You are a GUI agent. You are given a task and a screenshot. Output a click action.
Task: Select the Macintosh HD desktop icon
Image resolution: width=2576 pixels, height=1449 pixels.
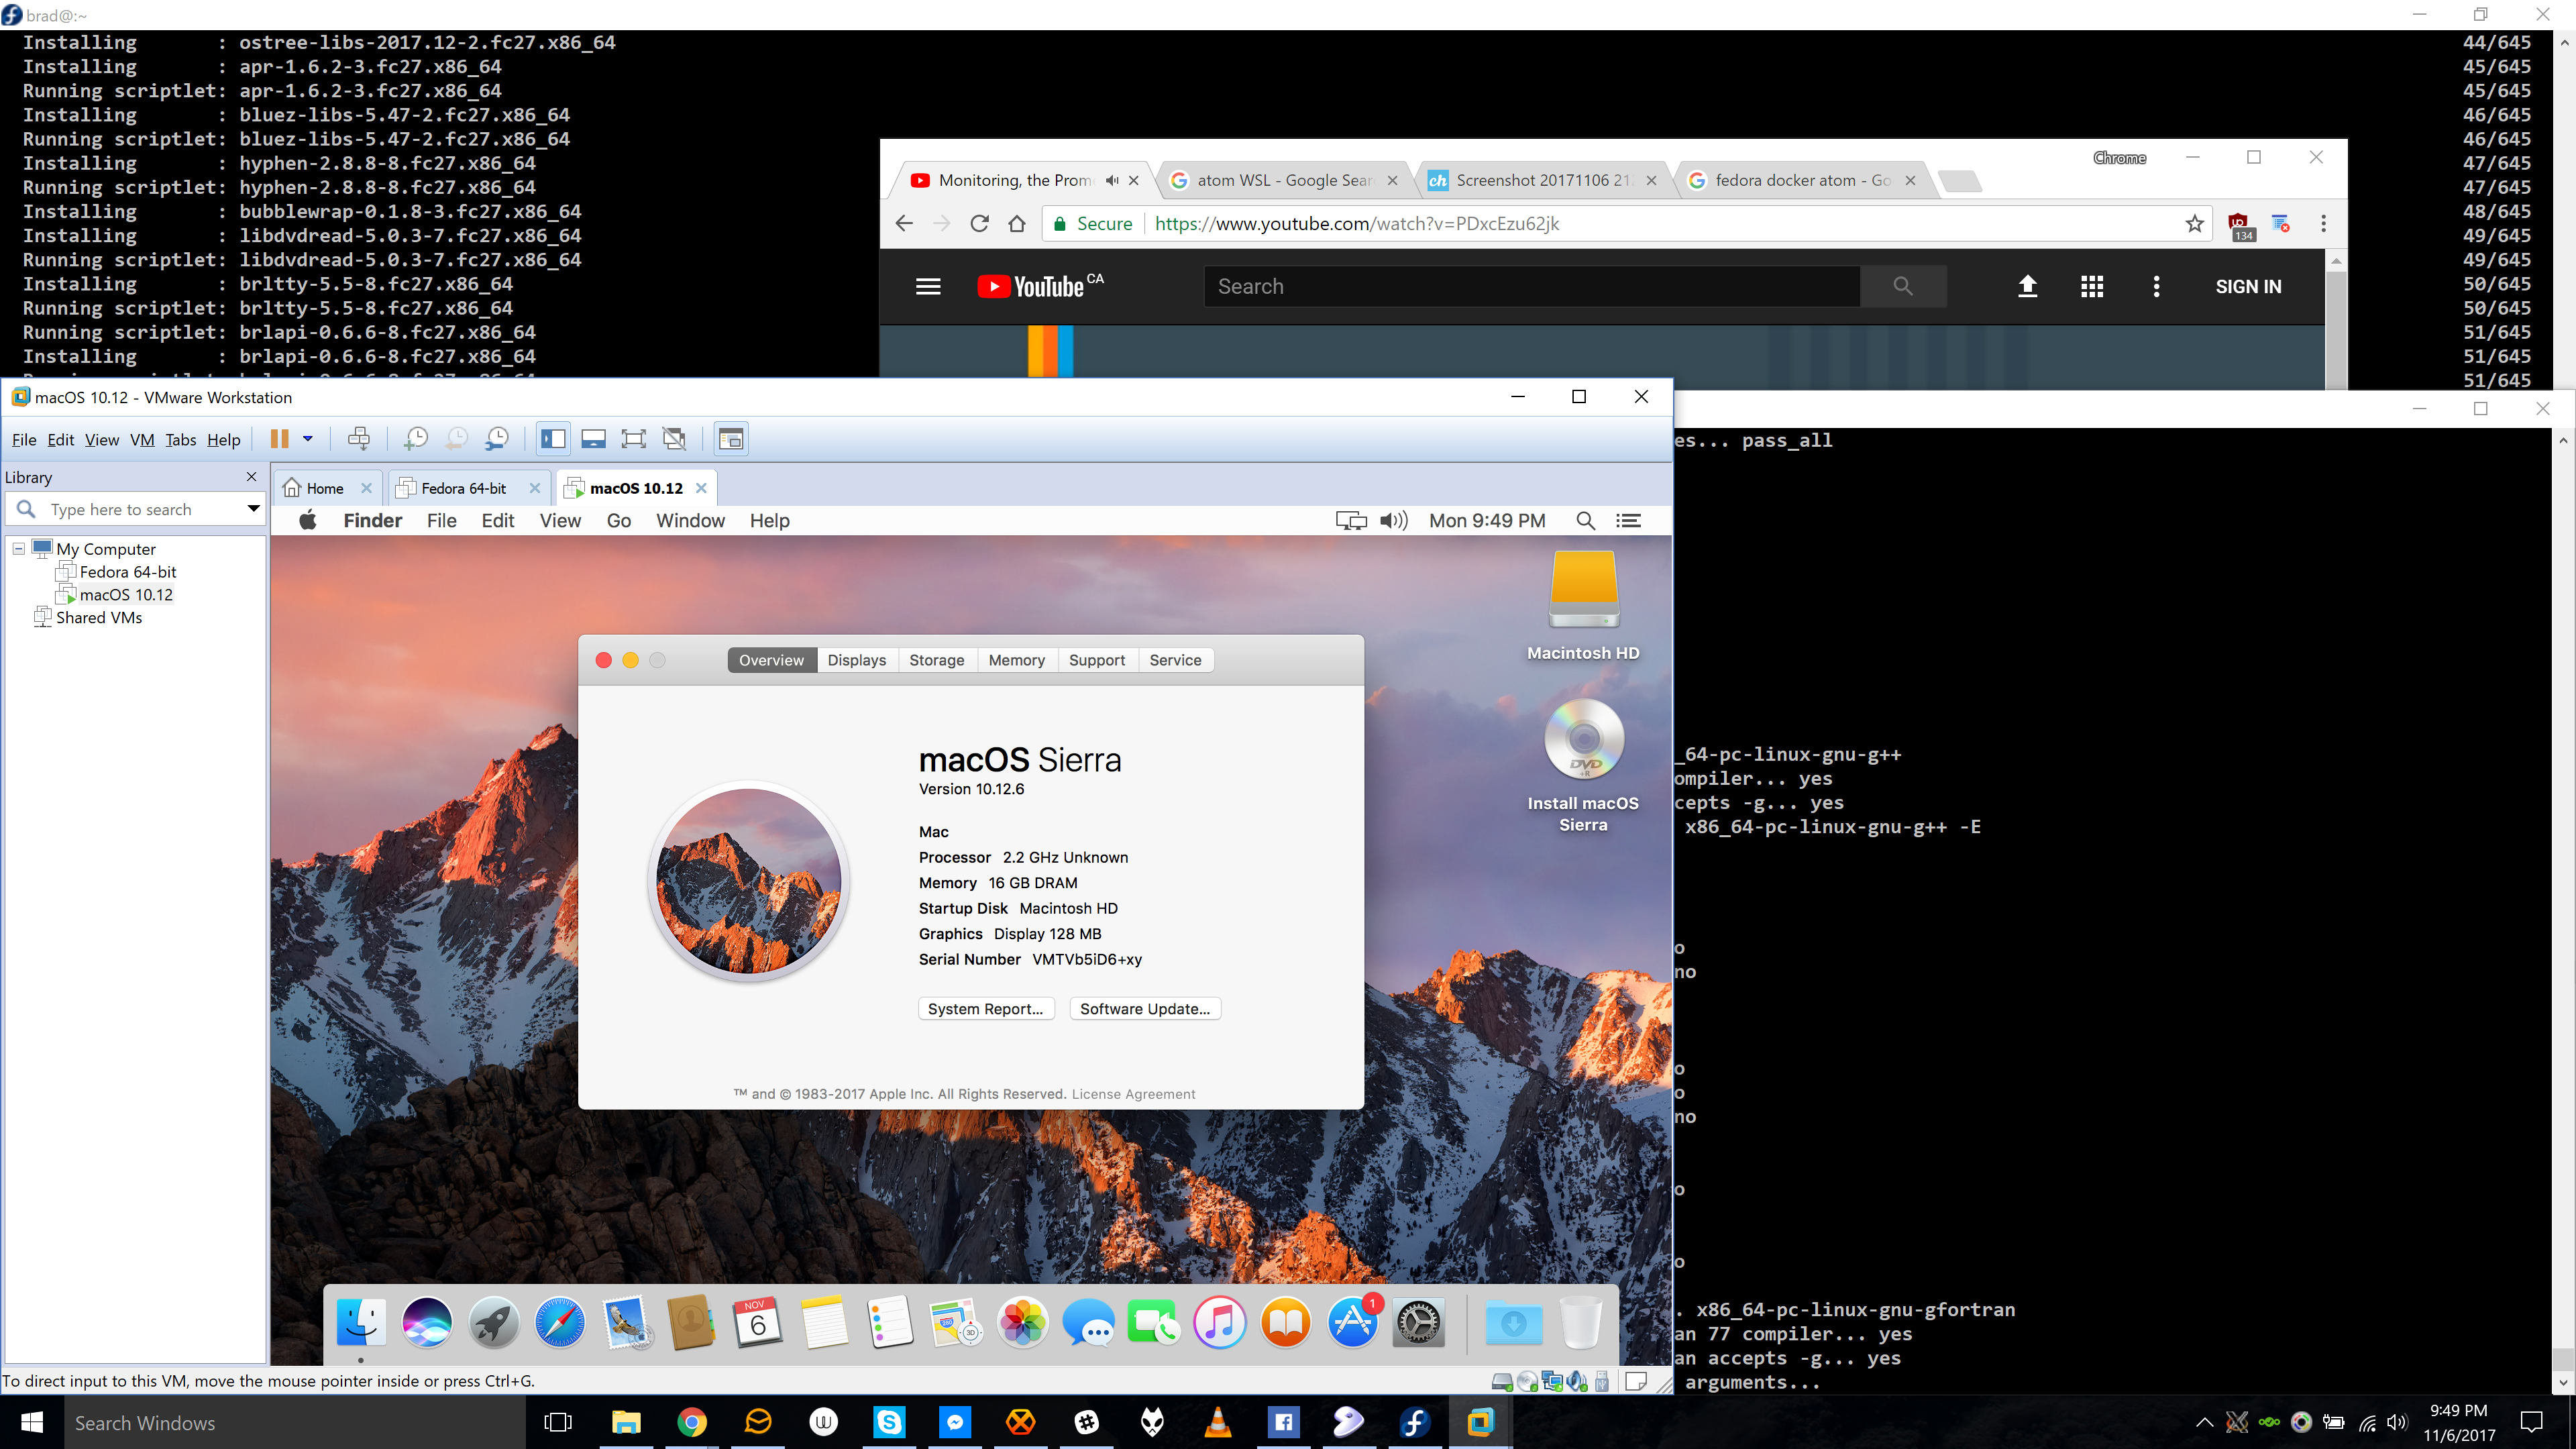tap(1583, 605)
